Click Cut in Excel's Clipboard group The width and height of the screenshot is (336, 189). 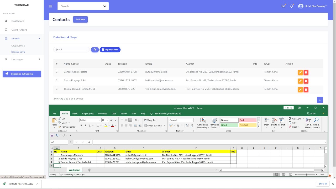click(x=62, y=119)
